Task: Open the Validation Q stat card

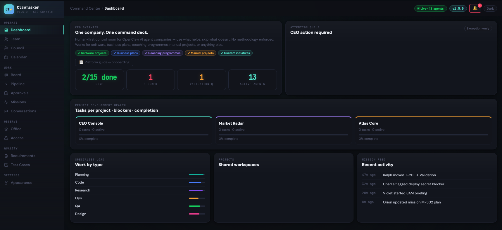Action: 201,80
